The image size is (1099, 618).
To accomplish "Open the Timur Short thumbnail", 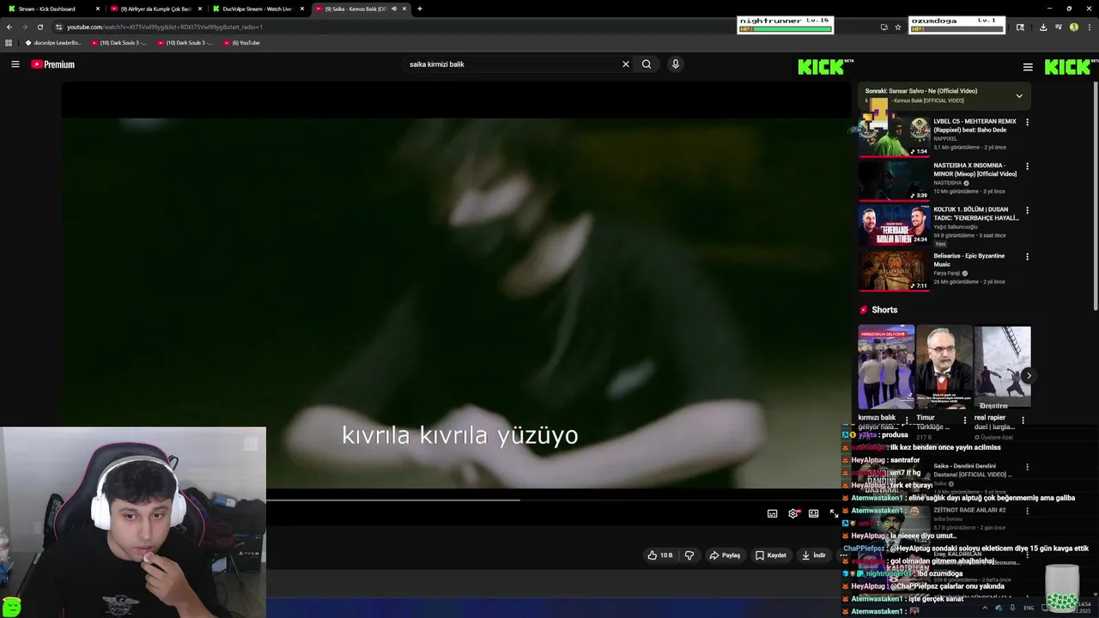I will tap(944, 367).
